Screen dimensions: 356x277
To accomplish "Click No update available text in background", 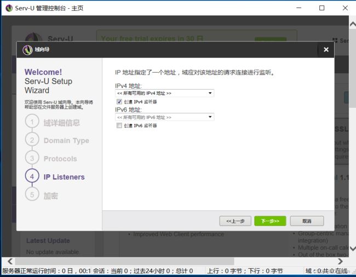I will (x=53, y=252).
